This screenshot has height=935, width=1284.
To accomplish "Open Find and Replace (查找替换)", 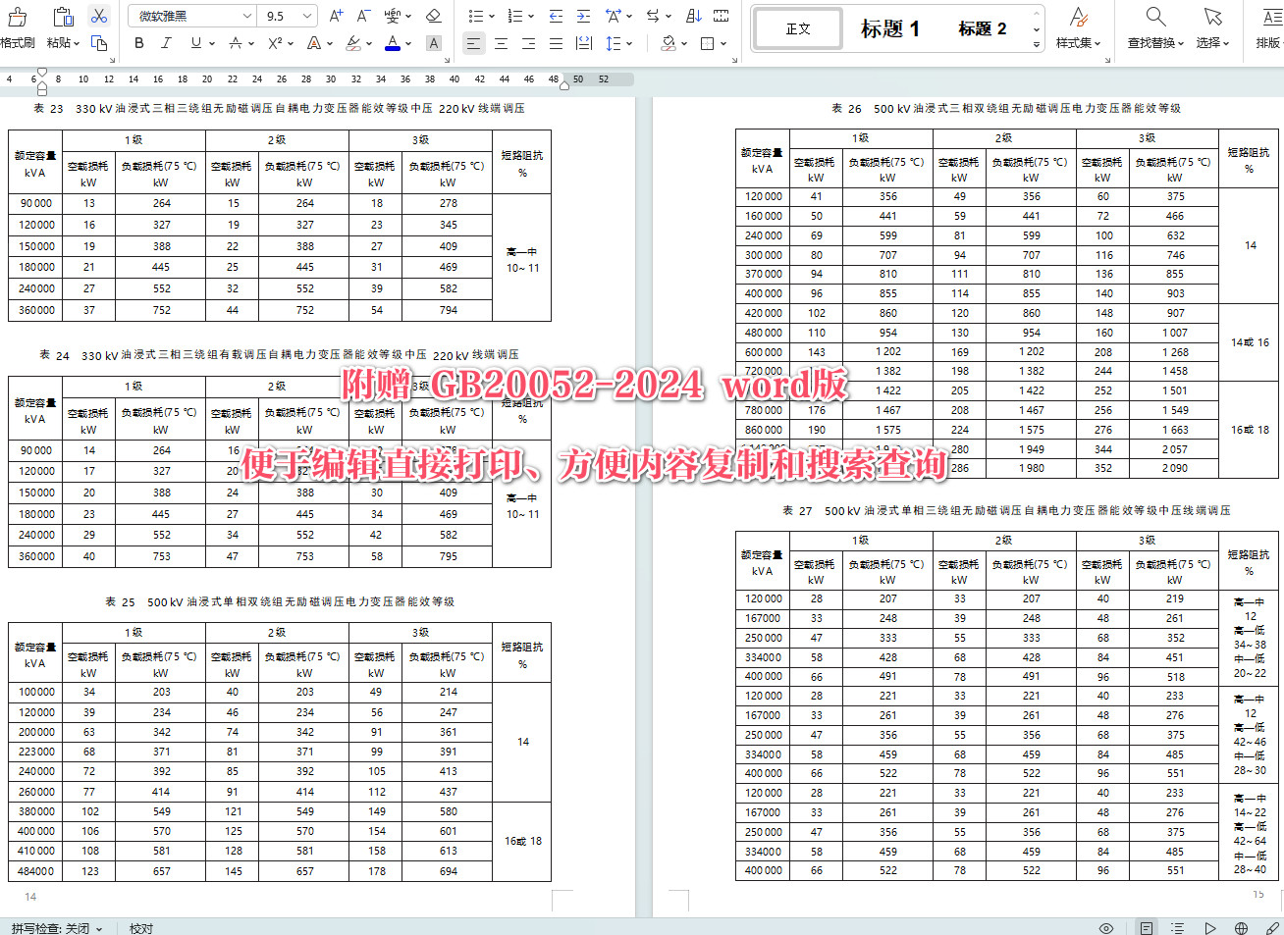I will [x=1154, y=26].
